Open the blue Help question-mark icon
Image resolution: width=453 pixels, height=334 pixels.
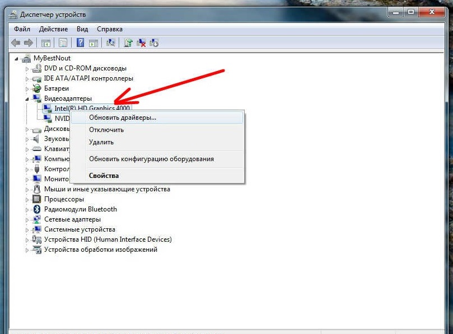tap(80, 43)
